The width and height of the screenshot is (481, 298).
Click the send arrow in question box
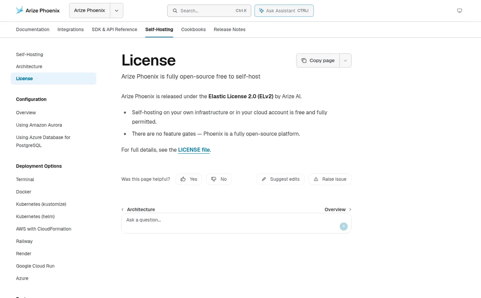tap(344, 227)
